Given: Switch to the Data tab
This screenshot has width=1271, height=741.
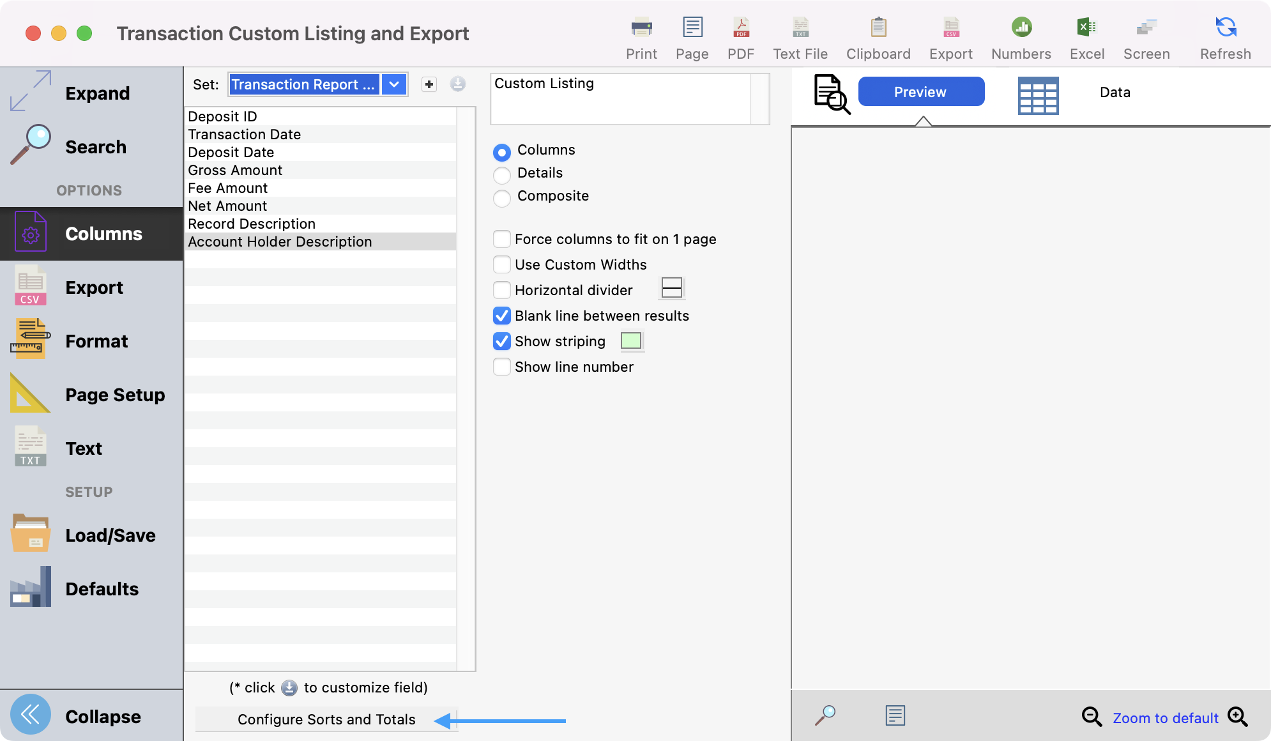Looking at the screenshot, I should point(1115,93).
